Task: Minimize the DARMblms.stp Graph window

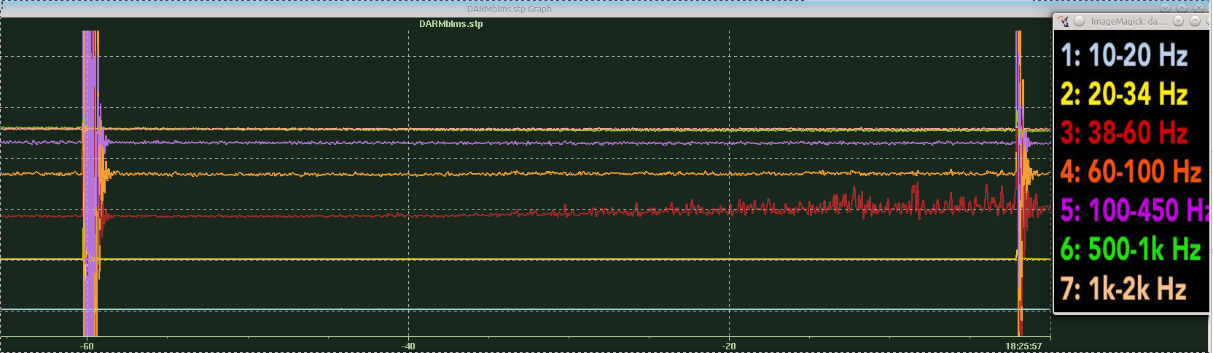Action: [x=1165, y=8]
